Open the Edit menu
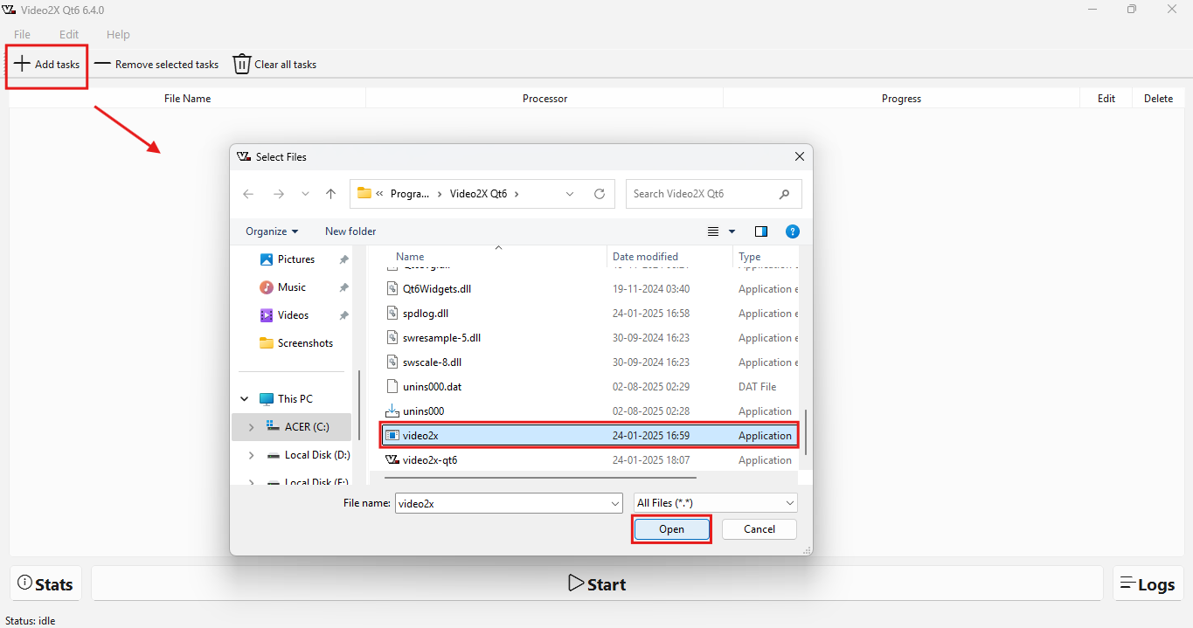Viewport: 1193px width, 628px height. [69, 34]
